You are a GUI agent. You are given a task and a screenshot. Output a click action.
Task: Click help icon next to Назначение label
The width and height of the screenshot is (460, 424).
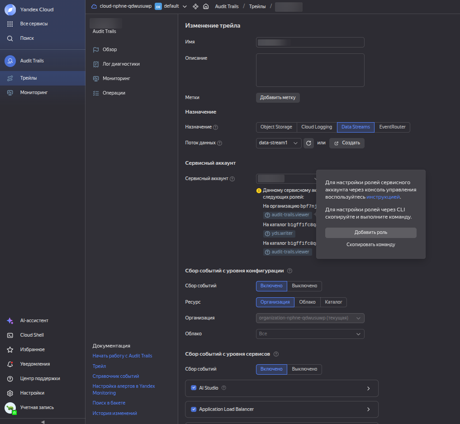point(216,127)
